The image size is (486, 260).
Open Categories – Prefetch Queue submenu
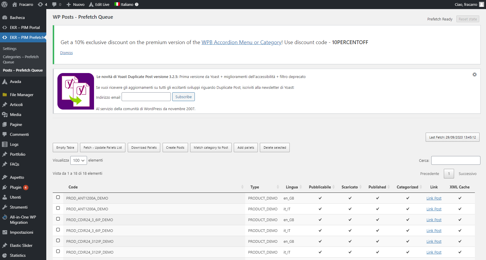coord(21,59)
